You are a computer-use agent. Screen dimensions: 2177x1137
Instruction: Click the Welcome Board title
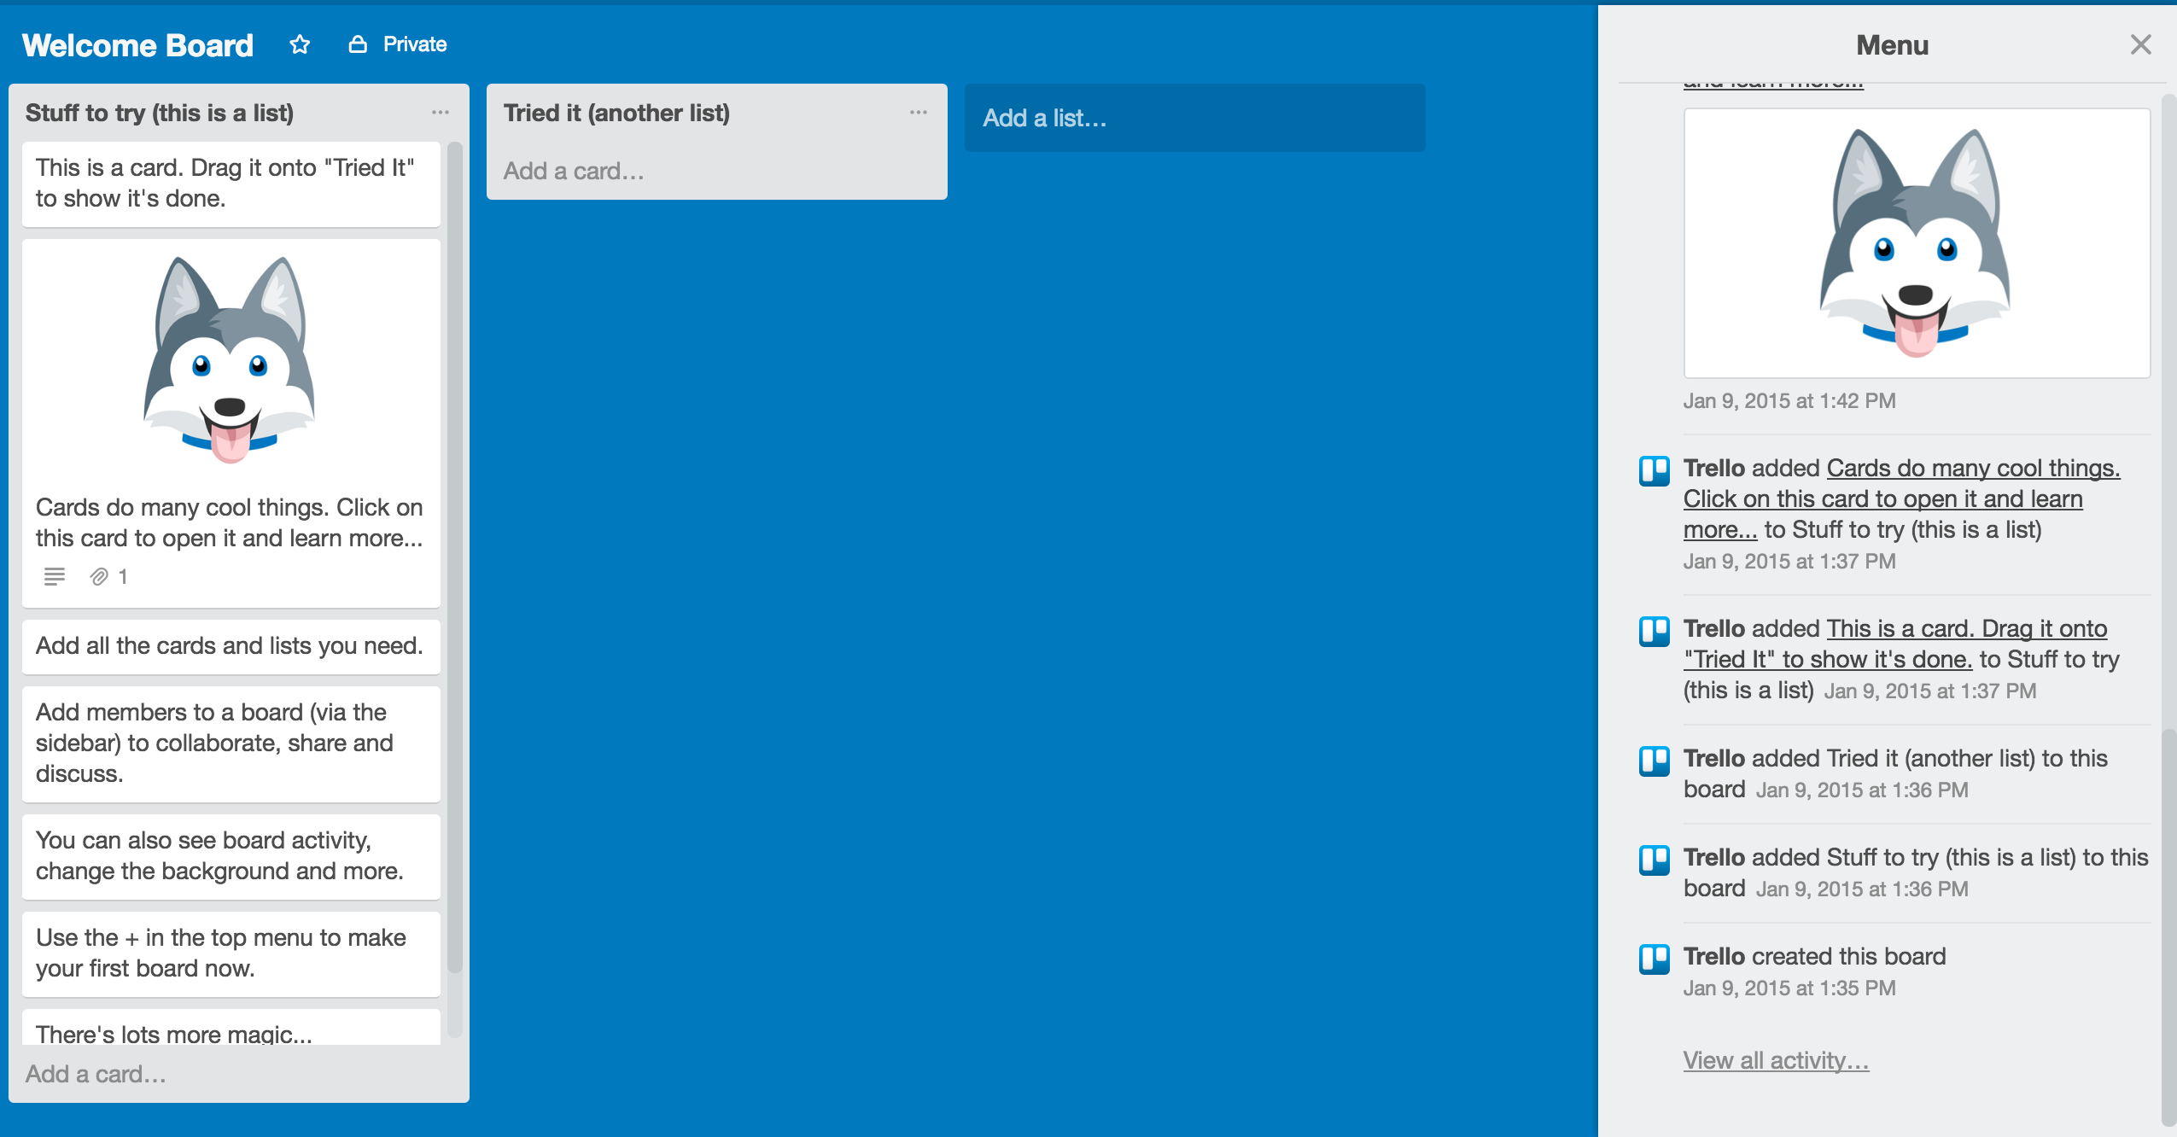click(137, 44)
